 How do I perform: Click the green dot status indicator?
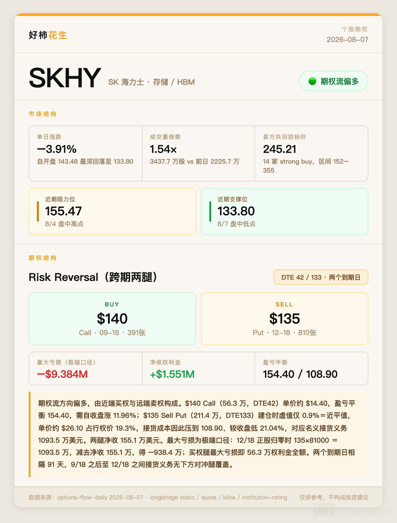coord(312,81)
